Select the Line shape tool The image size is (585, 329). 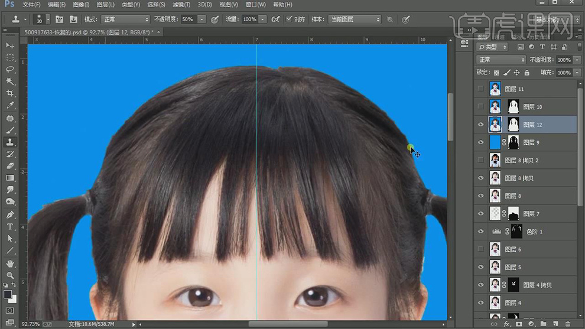click(10, 250)
